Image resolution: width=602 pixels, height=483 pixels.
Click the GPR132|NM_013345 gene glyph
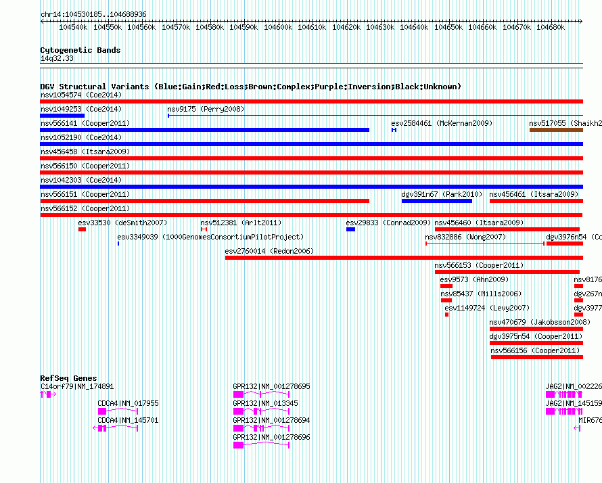point(261,411)
